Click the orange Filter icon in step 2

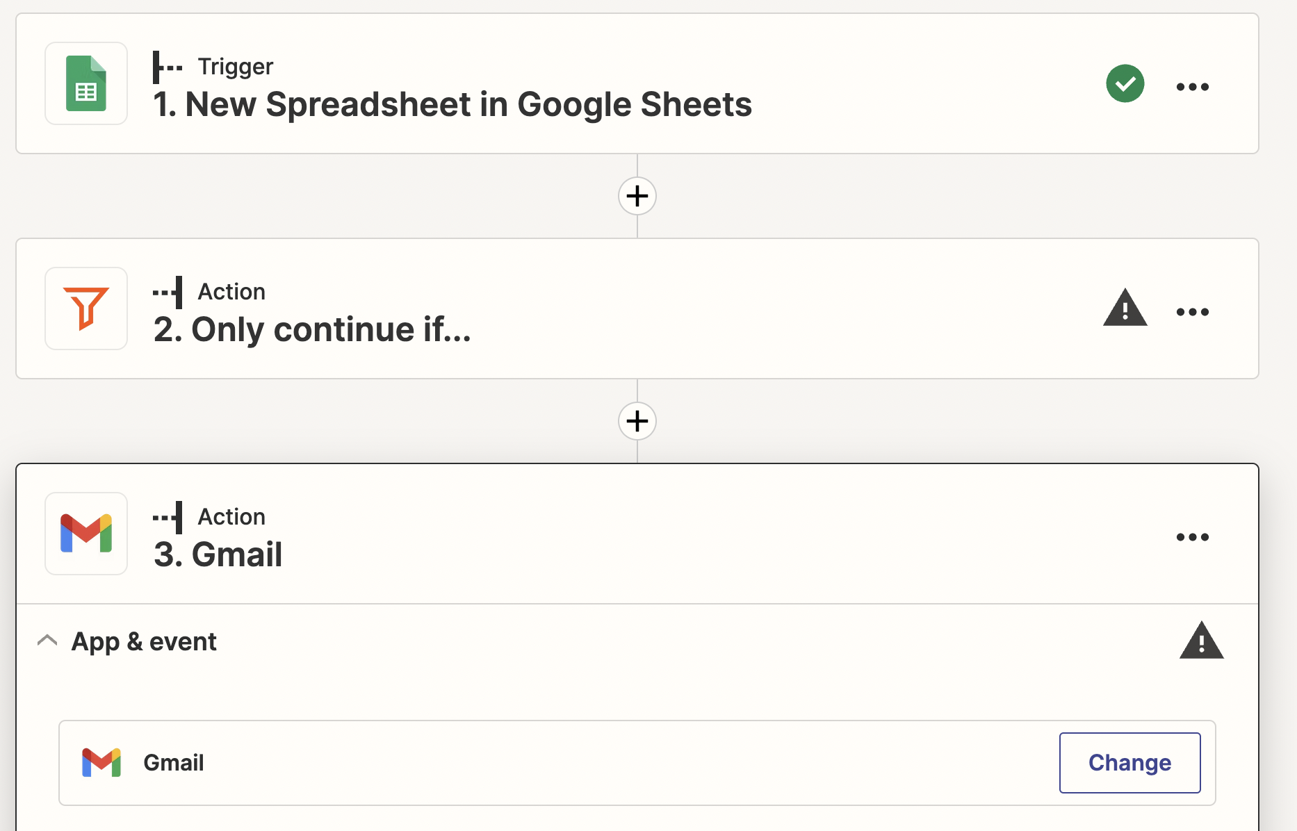click(86, 308)
